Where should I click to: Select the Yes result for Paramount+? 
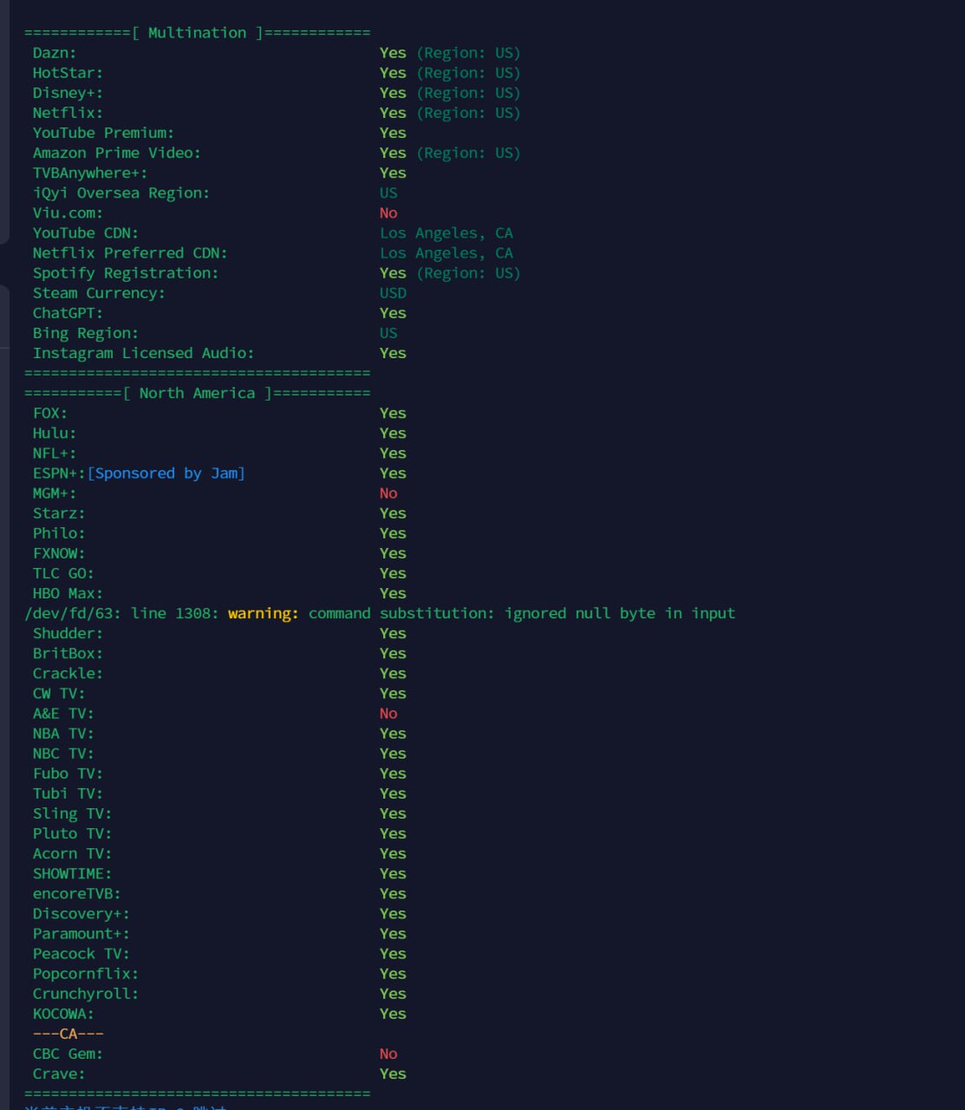393,933
